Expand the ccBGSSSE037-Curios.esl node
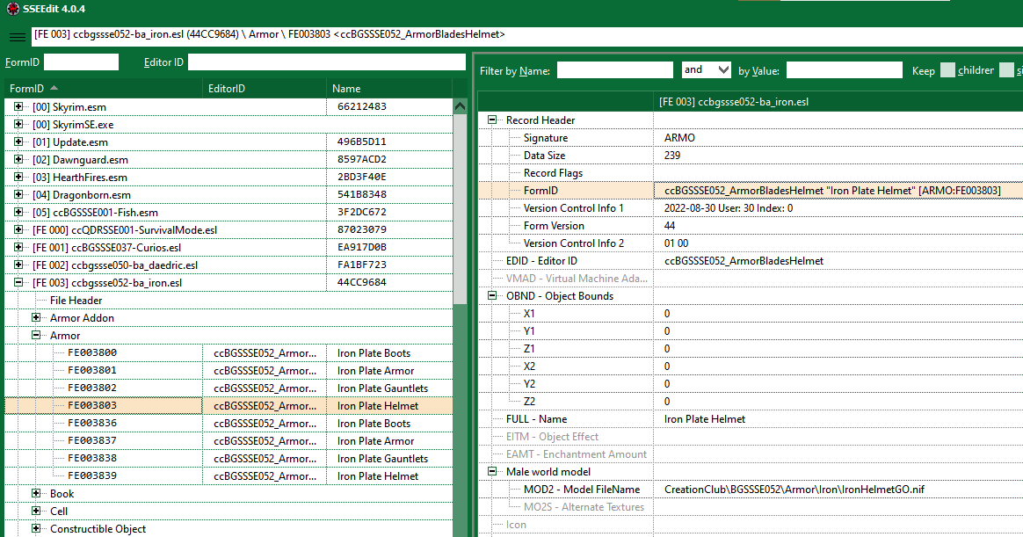1023x537 pixels. tap(18, 247)
